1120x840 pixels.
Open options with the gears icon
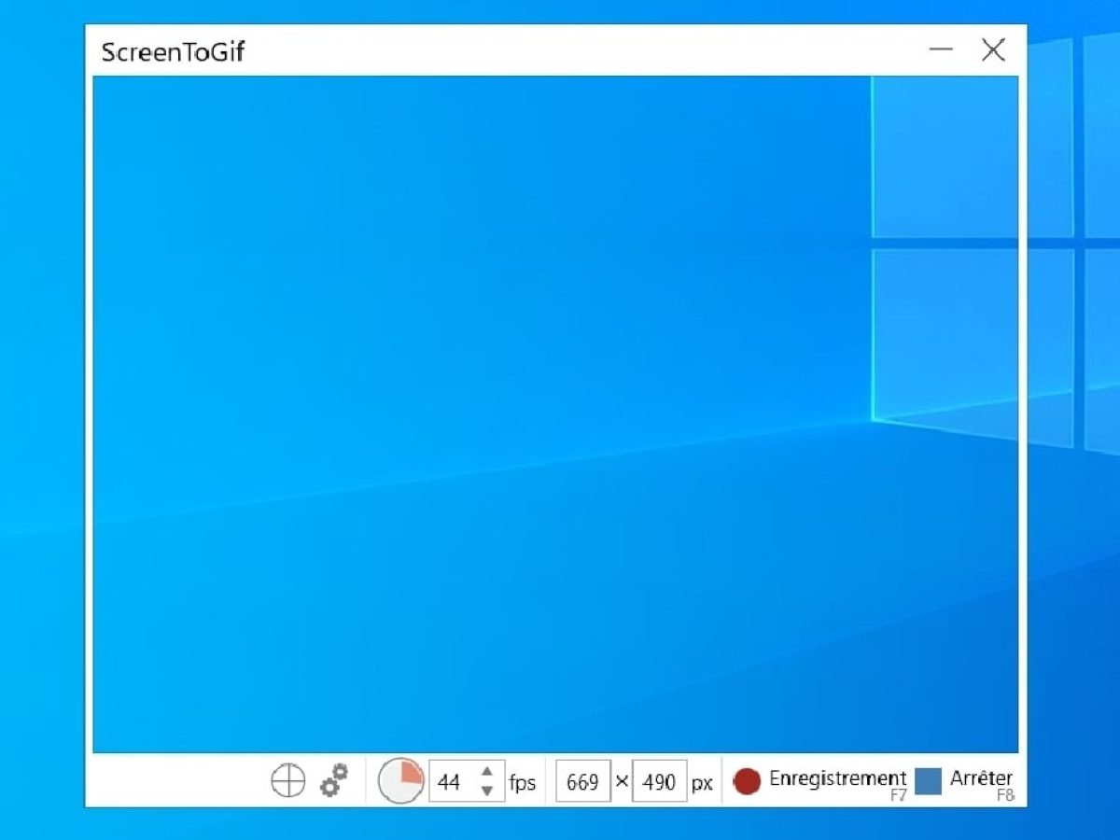coord(333,780)
